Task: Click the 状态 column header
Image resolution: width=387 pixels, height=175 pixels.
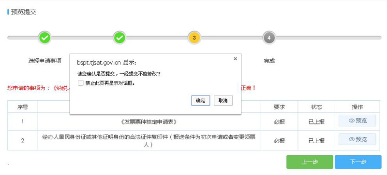Action: (x=316, y=107)
